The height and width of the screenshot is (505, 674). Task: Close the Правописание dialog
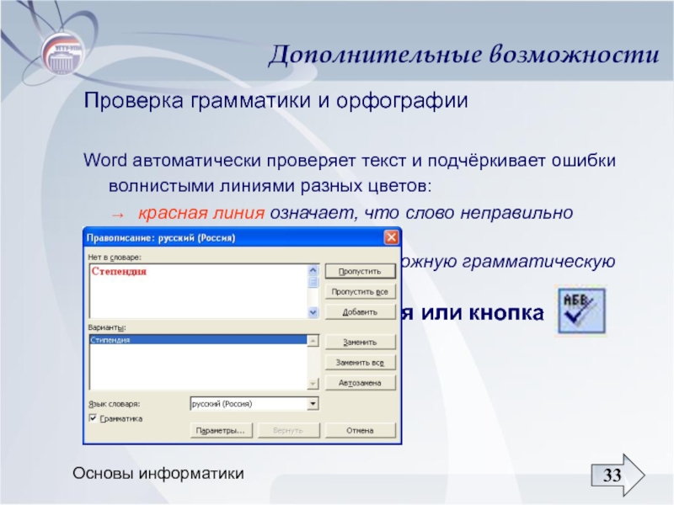(391, 237)
